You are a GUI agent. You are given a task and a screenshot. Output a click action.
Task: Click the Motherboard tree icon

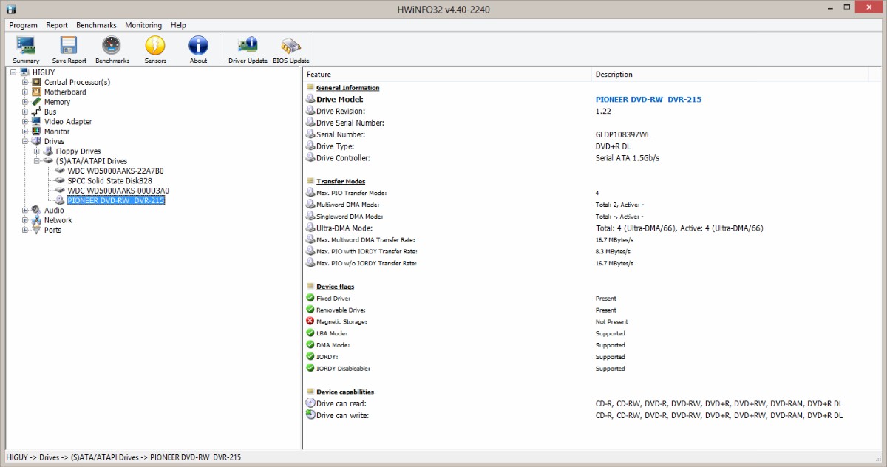coord(36,92)
